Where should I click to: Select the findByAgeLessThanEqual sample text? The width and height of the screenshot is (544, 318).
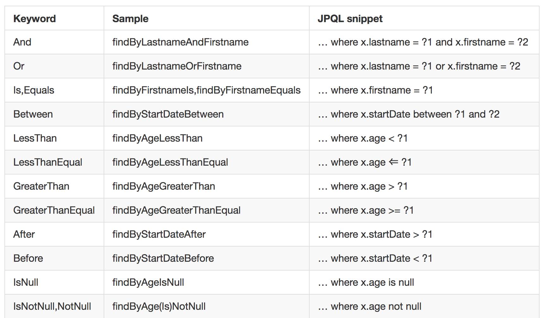coord(170,162)
